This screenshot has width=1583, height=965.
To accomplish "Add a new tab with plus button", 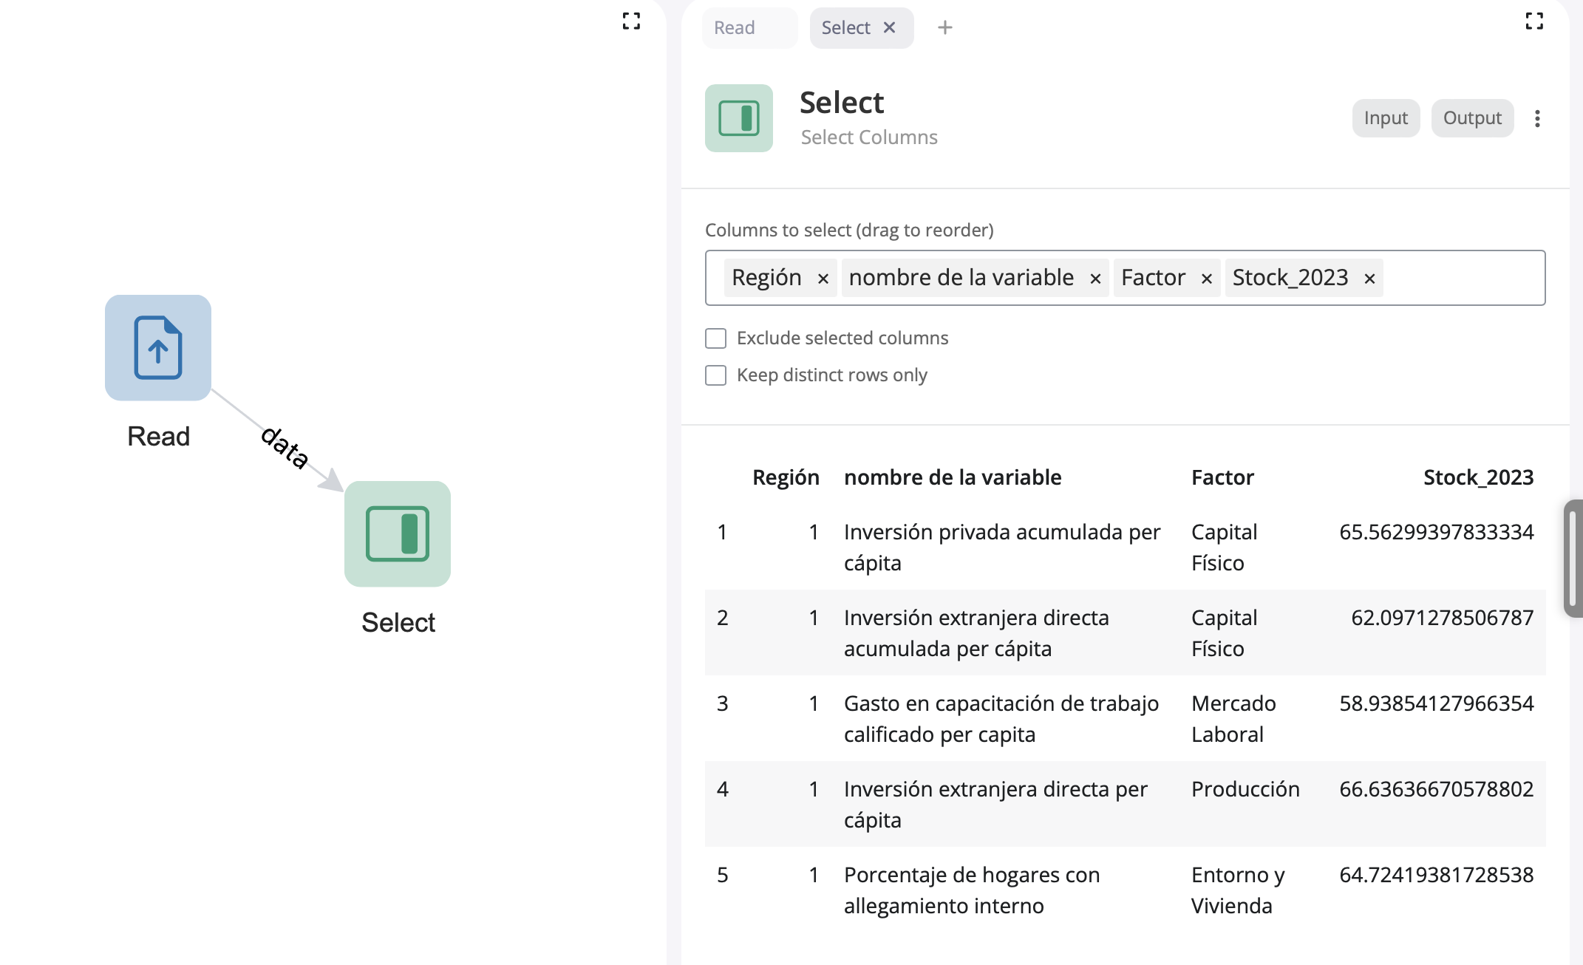I will 944,28.
